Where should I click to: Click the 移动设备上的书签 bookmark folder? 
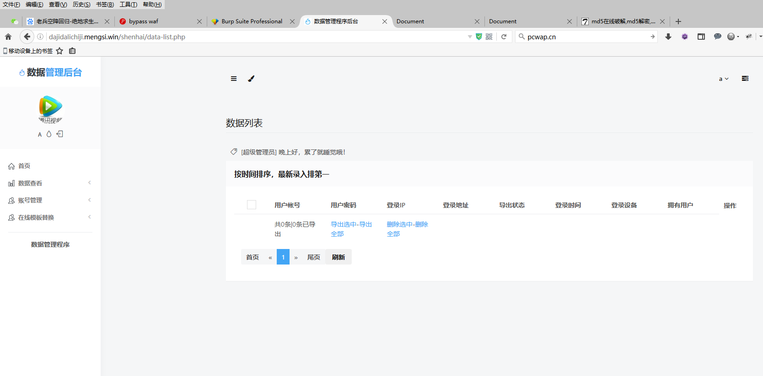(x=28, y=51)
